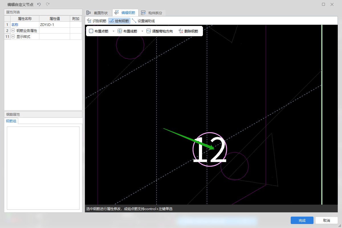The image size is (342, 228).
Task: Expand the 钢筋业务属性 row
Action: coord(13,30)
